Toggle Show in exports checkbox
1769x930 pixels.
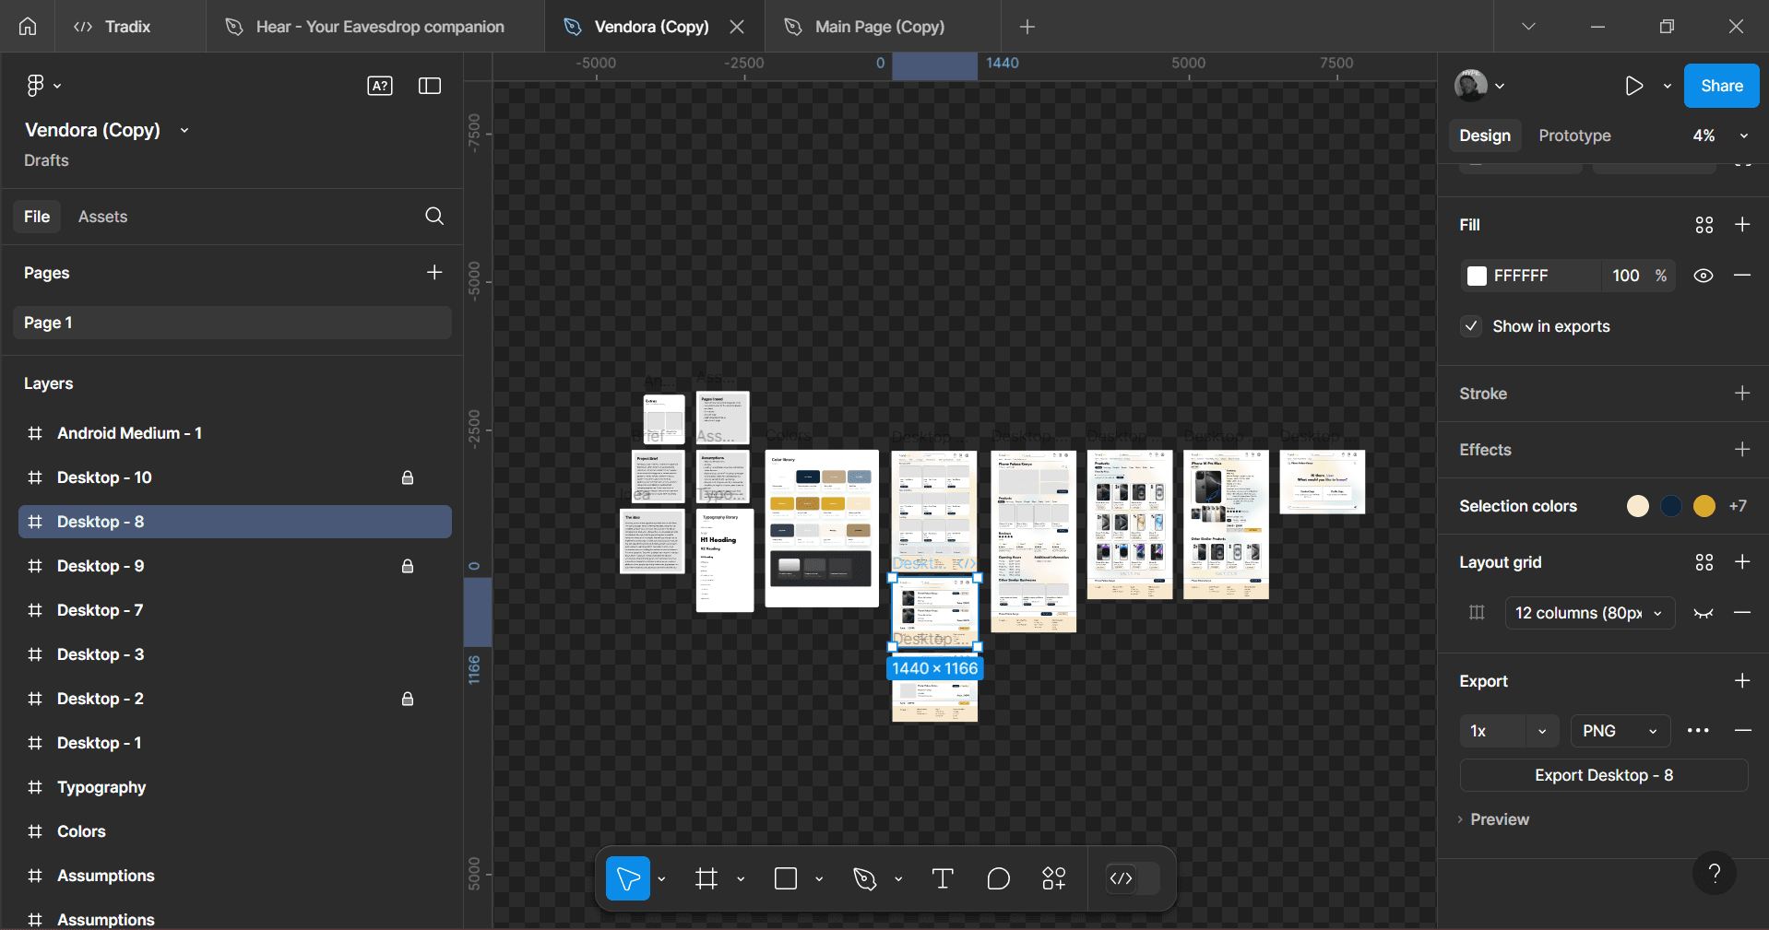[1472, 326]
